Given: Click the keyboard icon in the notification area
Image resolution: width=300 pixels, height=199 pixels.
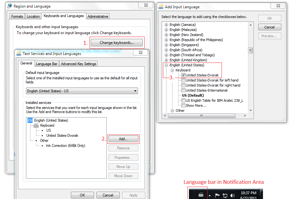Looking at the screenshot, I should 201,195.
